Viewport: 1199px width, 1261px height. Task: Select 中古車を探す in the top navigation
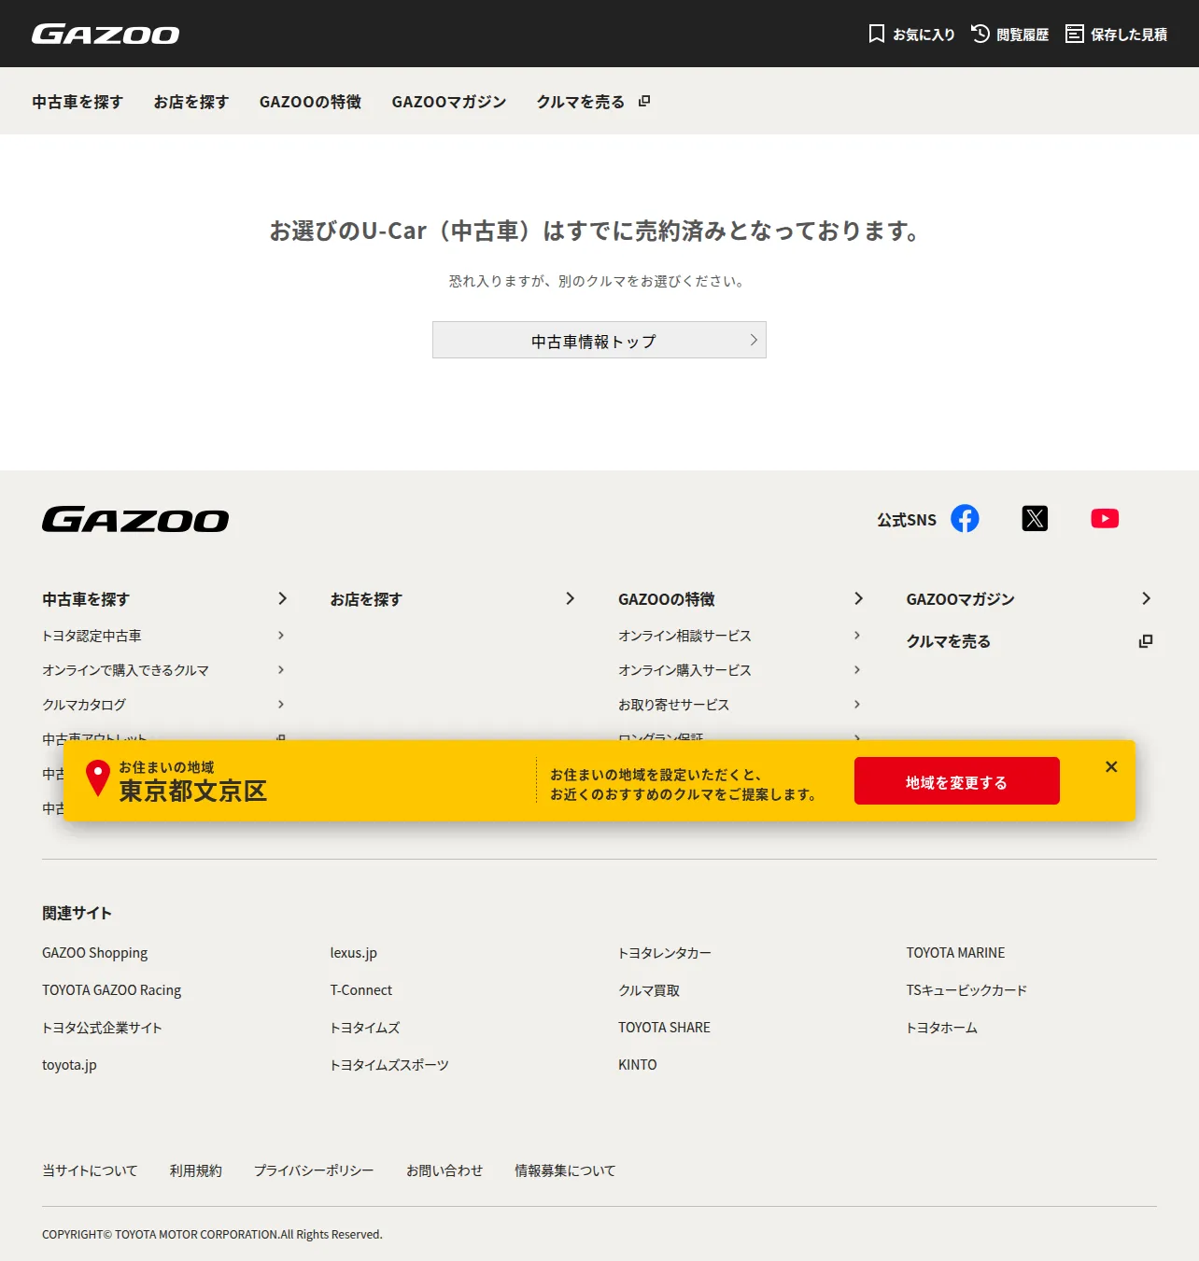click(x=78, y=102)
